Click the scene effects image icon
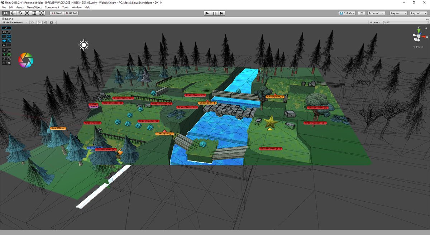This screenshot has height=235, width=430. tap(51, 22)
